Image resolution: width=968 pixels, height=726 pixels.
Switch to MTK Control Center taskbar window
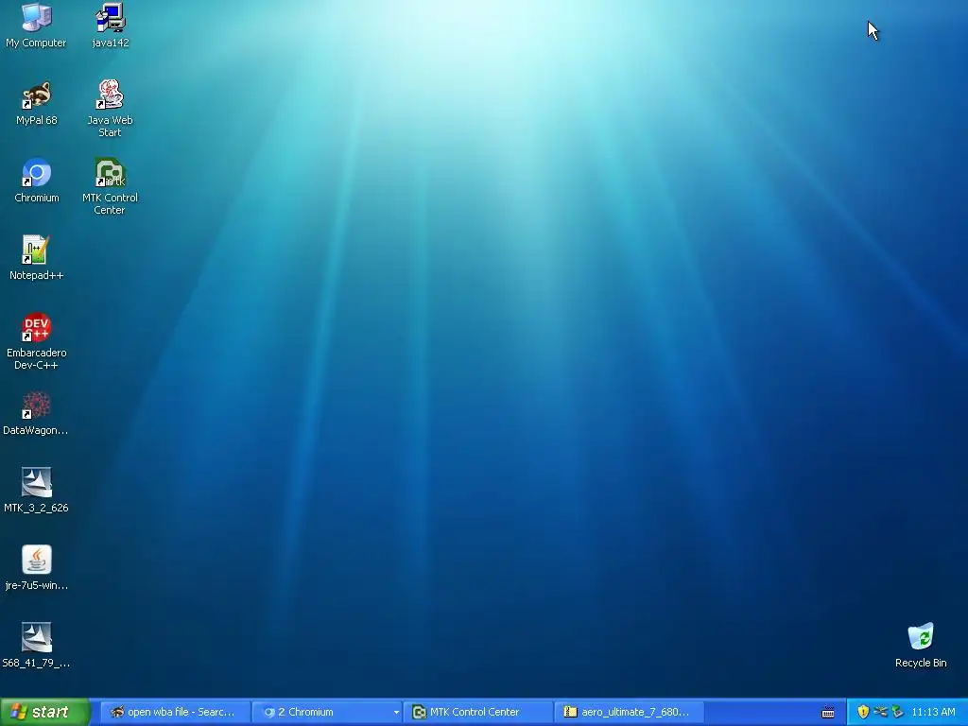(x=477, y=712)
